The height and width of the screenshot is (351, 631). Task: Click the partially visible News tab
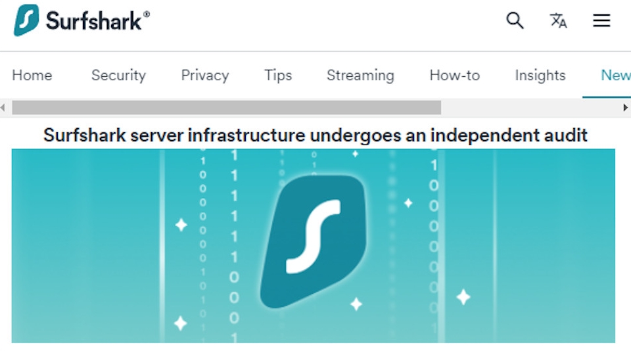click(615, 76)
